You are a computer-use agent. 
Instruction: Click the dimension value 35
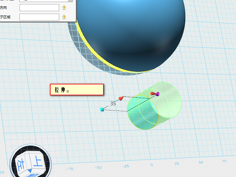point(113,104)
